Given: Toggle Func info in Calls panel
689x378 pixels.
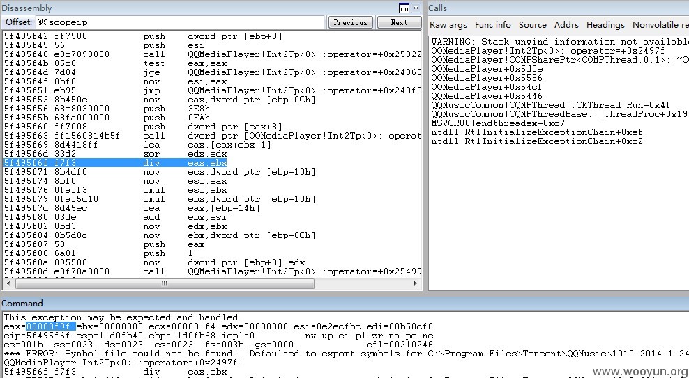Looking at the screenshot, I should point(492,25).
